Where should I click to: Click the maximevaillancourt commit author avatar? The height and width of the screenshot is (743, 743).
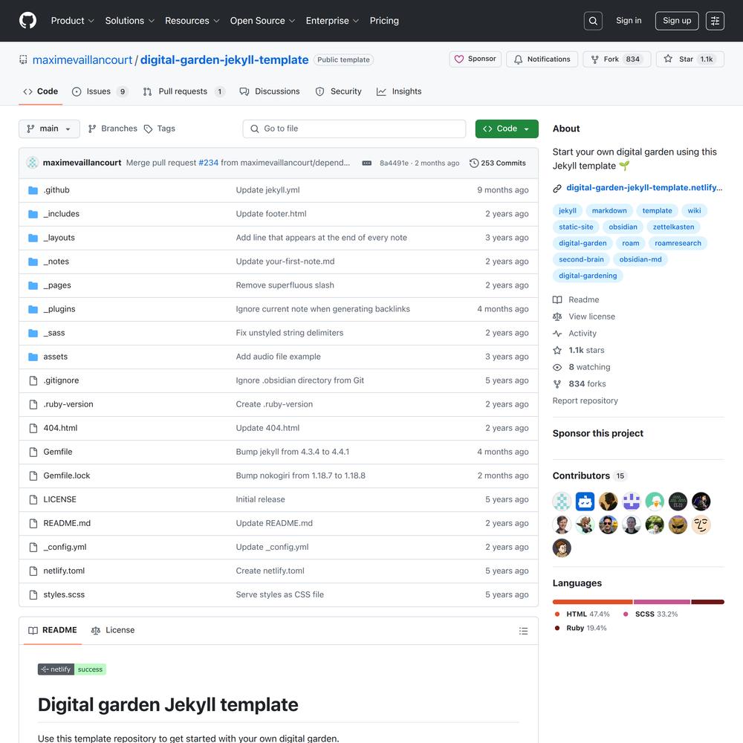point(32,163)
